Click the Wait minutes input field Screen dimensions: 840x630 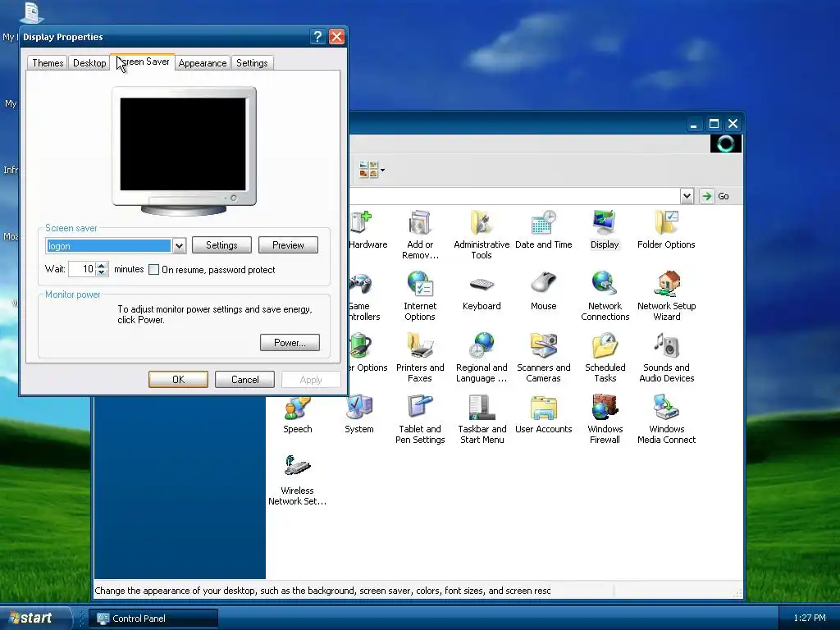coord(82,269)
